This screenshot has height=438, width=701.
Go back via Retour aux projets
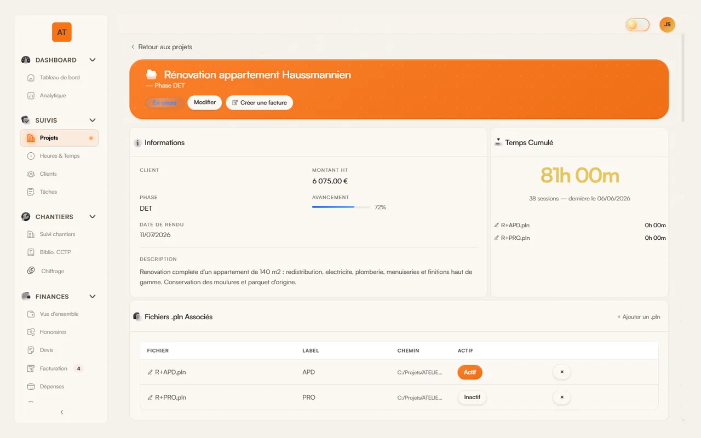(x=162, y=47)
